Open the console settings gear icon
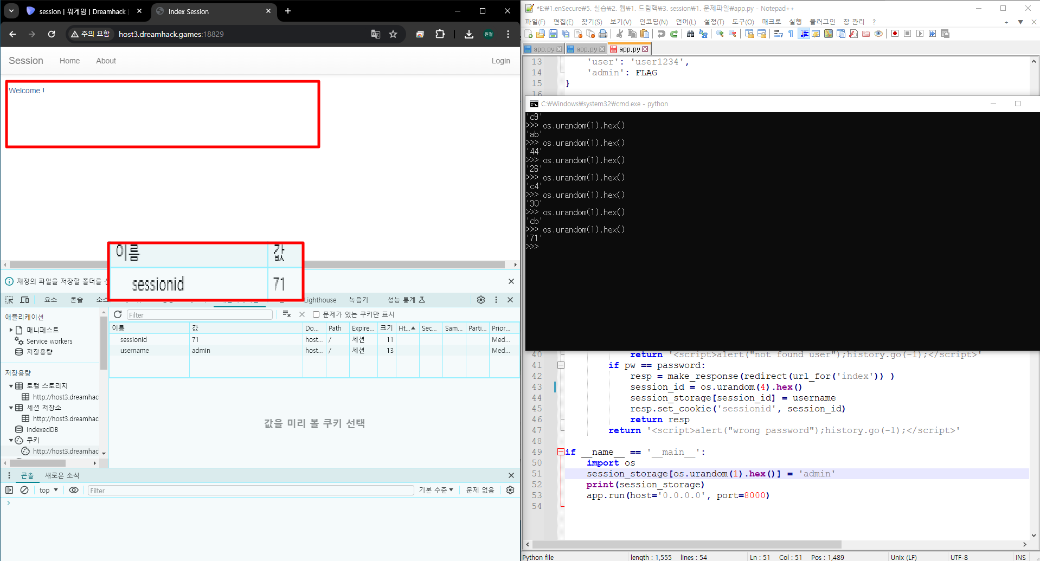 (x=510, y=490)
